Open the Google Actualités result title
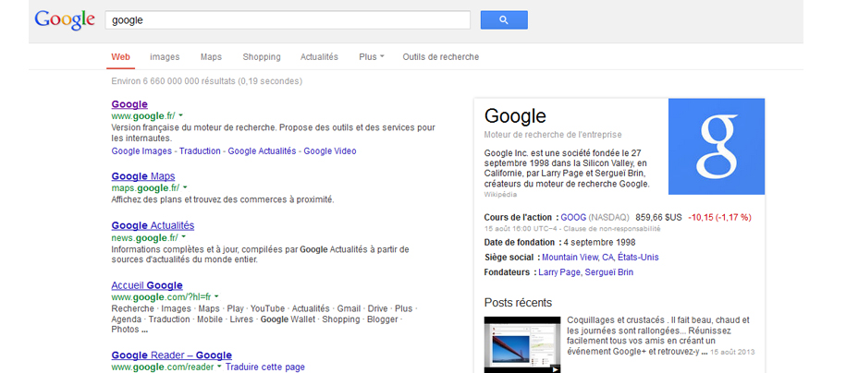 tap(153, 225)
